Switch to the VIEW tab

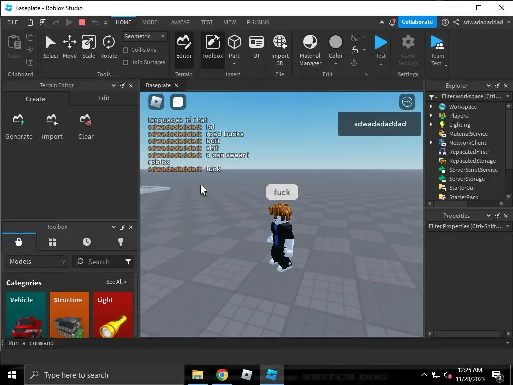229,22
